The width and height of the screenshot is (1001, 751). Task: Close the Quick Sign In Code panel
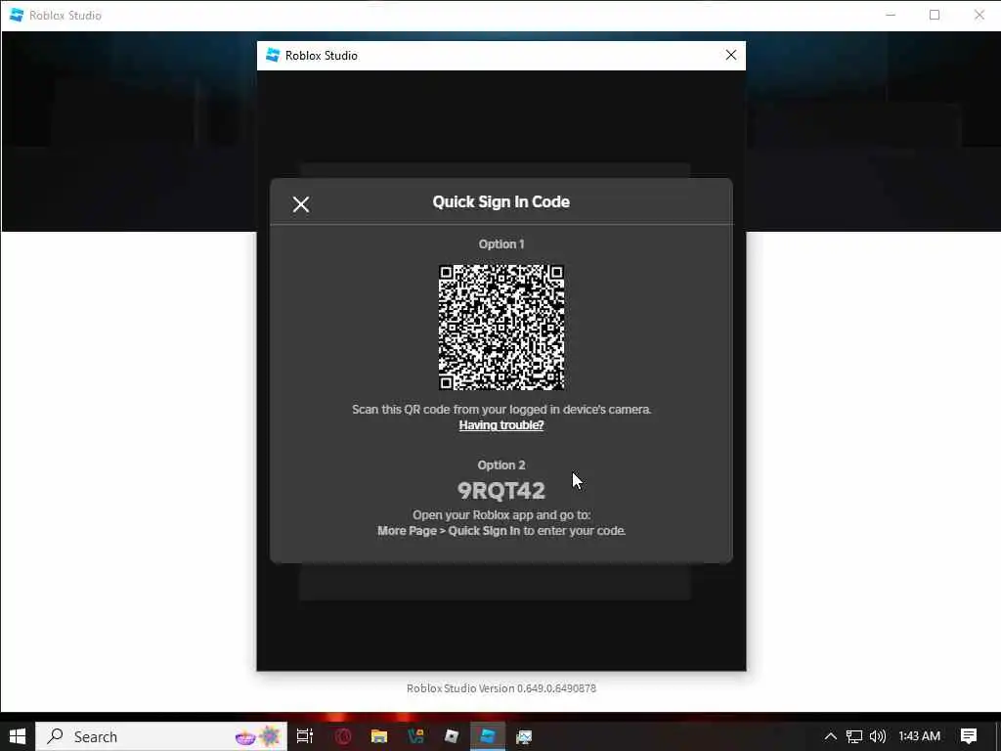(301, 204)
